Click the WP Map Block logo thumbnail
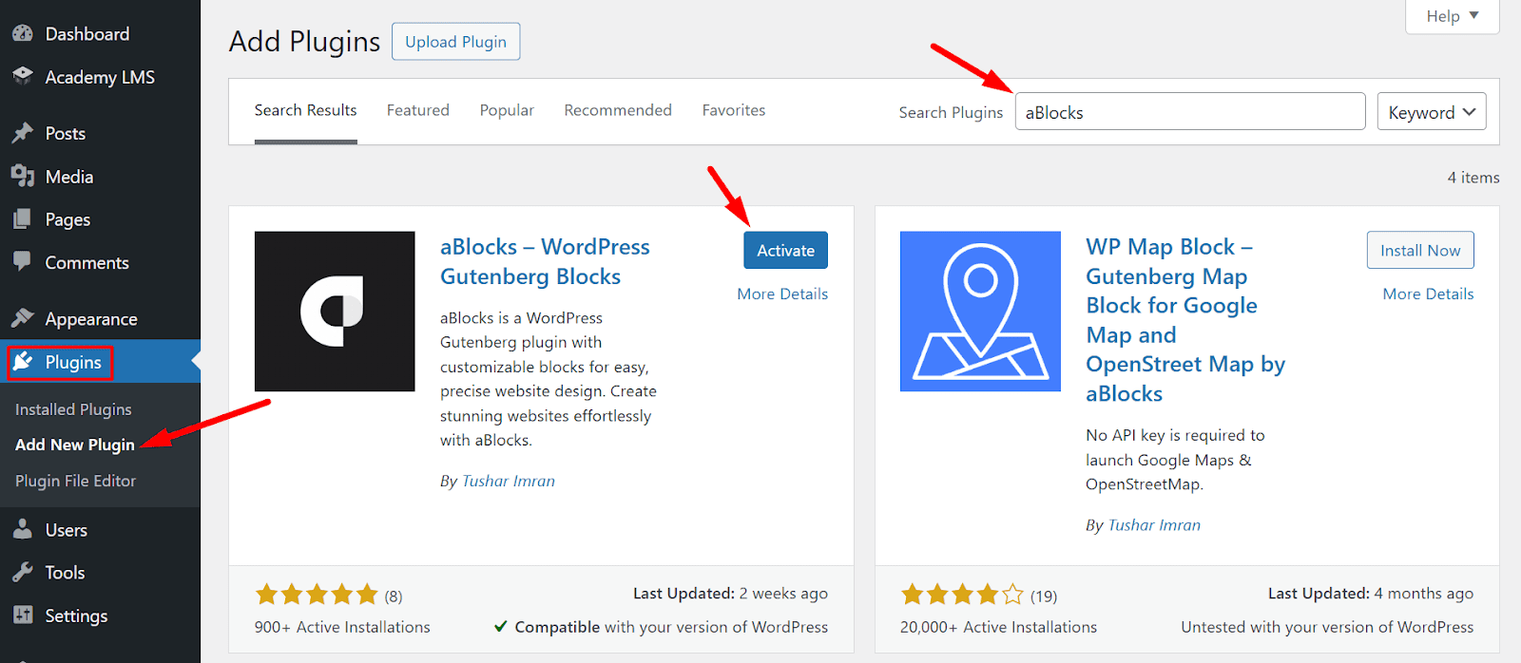Viewport: 1521px width, 663px height. click(x=980, y=312)
